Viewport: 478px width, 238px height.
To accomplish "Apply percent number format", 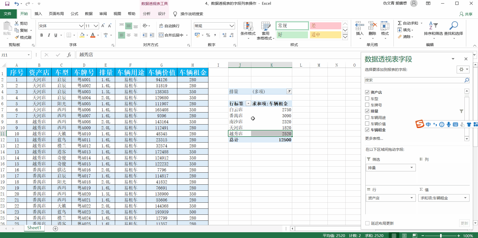I will click(208, 35).
